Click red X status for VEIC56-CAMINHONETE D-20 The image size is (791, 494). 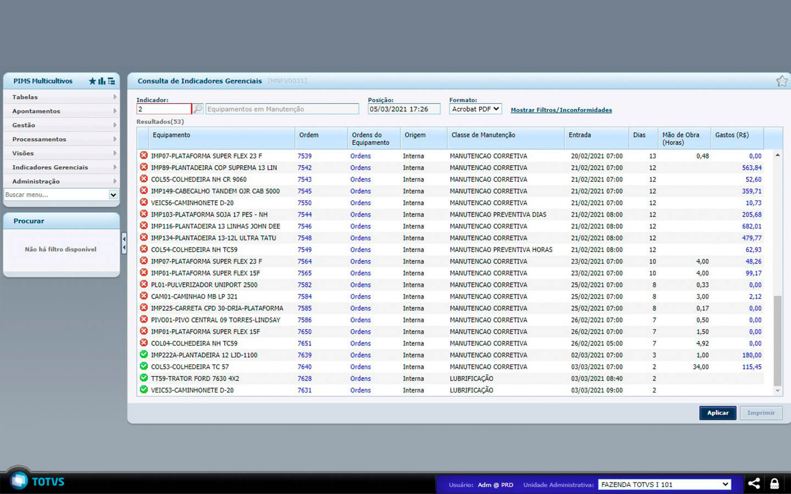tap(144, 203)
